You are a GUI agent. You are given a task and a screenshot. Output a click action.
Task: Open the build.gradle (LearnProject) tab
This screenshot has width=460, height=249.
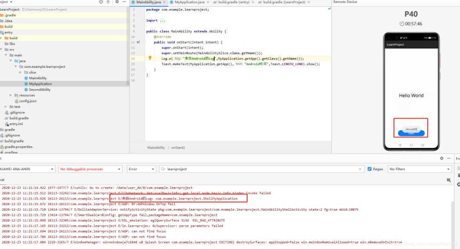284,2
